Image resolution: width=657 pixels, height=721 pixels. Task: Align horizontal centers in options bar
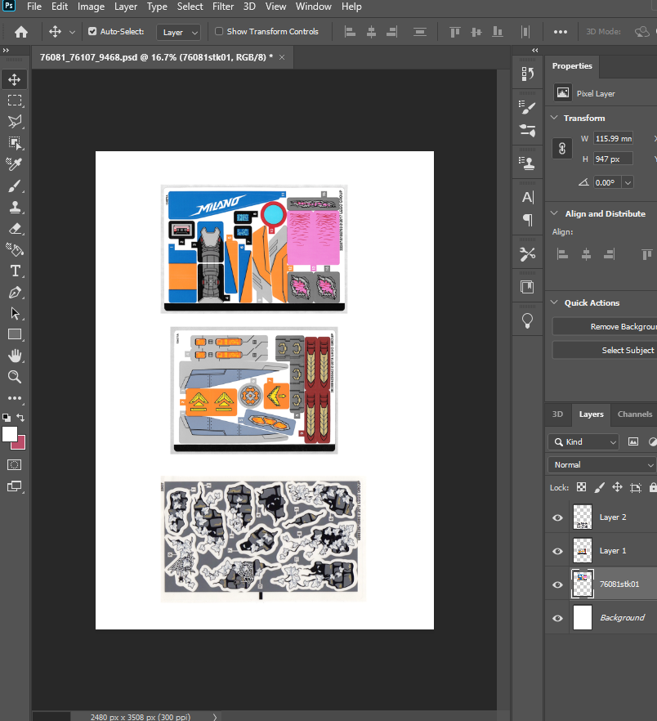coord(372,32)
